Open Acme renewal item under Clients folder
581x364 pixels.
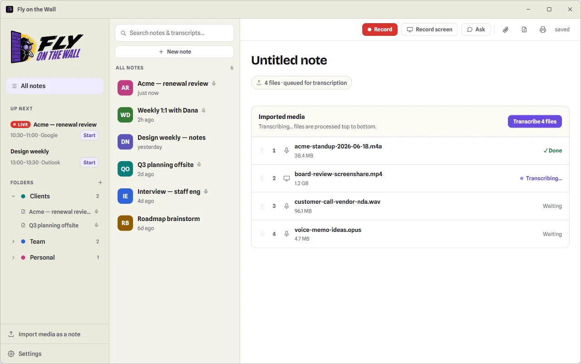click(60, 212)
